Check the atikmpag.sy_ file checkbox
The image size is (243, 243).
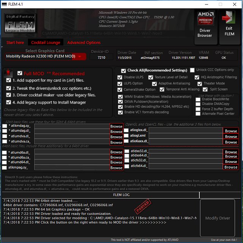coord(4,167)
